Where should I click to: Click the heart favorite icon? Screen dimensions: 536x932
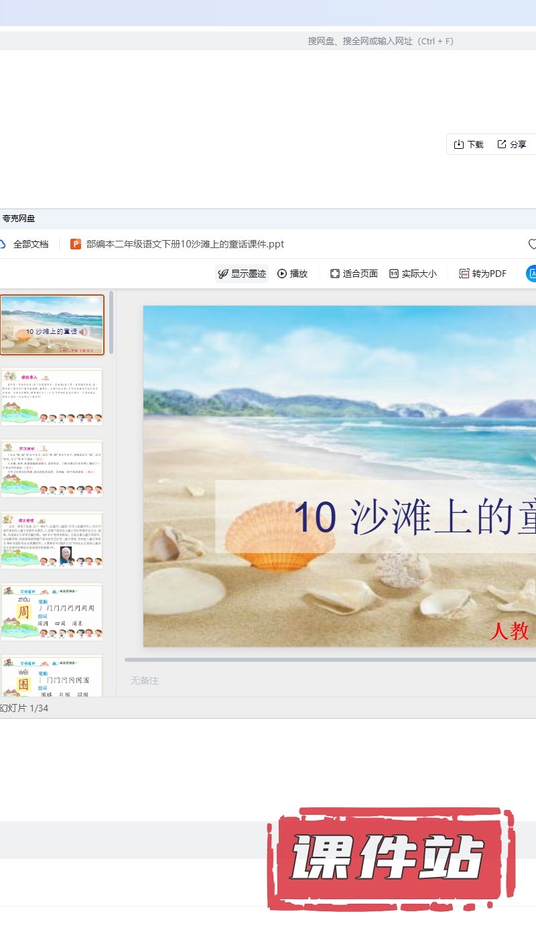pos(533,244)
